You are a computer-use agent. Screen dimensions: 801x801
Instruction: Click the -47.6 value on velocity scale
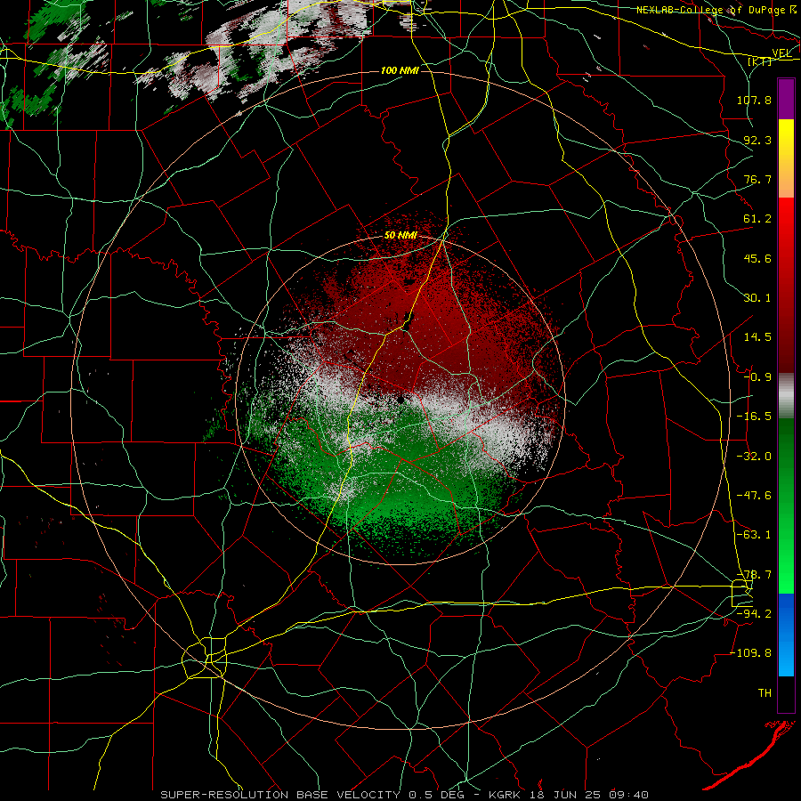[x=754, y=496]
